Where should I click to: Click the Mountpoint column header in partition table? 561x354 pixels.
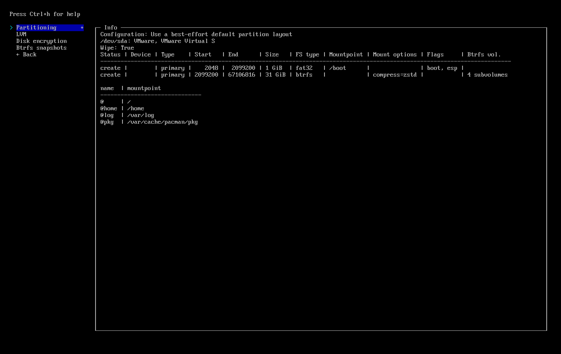[346, 54]
